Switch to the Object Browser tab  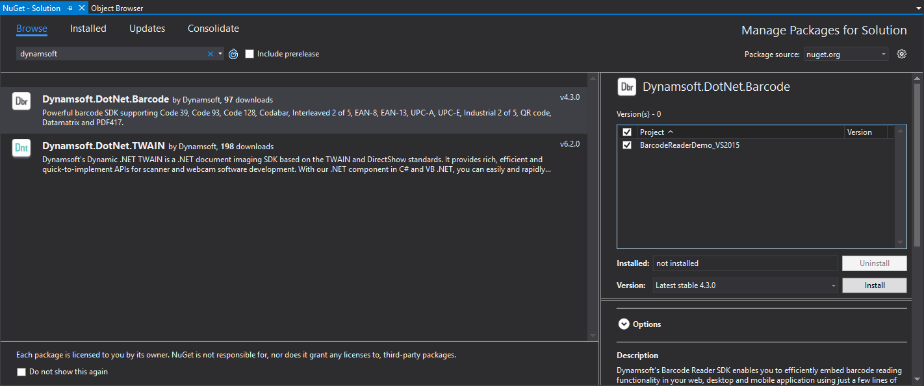[117, 8]
